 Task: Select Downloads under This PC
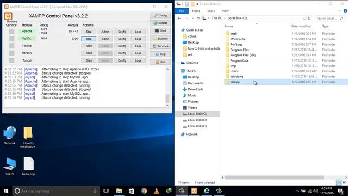click(195, 89)
